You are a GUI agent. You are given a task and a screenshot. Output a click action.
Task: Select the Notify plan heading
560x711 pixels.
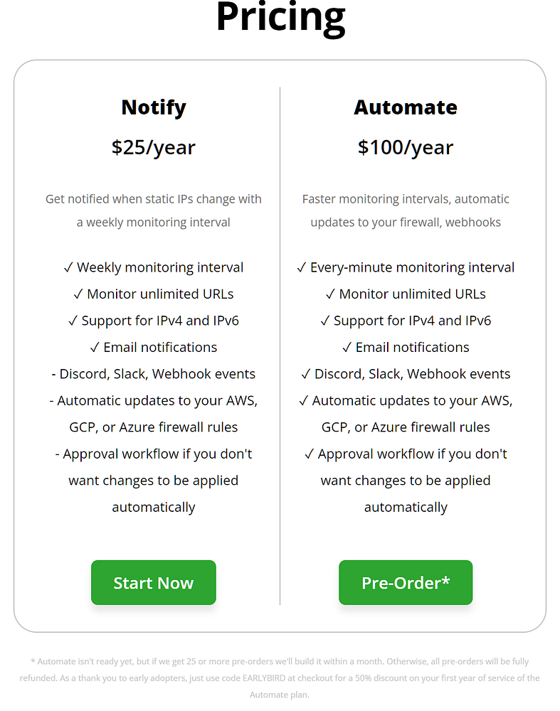pos(154,107)
